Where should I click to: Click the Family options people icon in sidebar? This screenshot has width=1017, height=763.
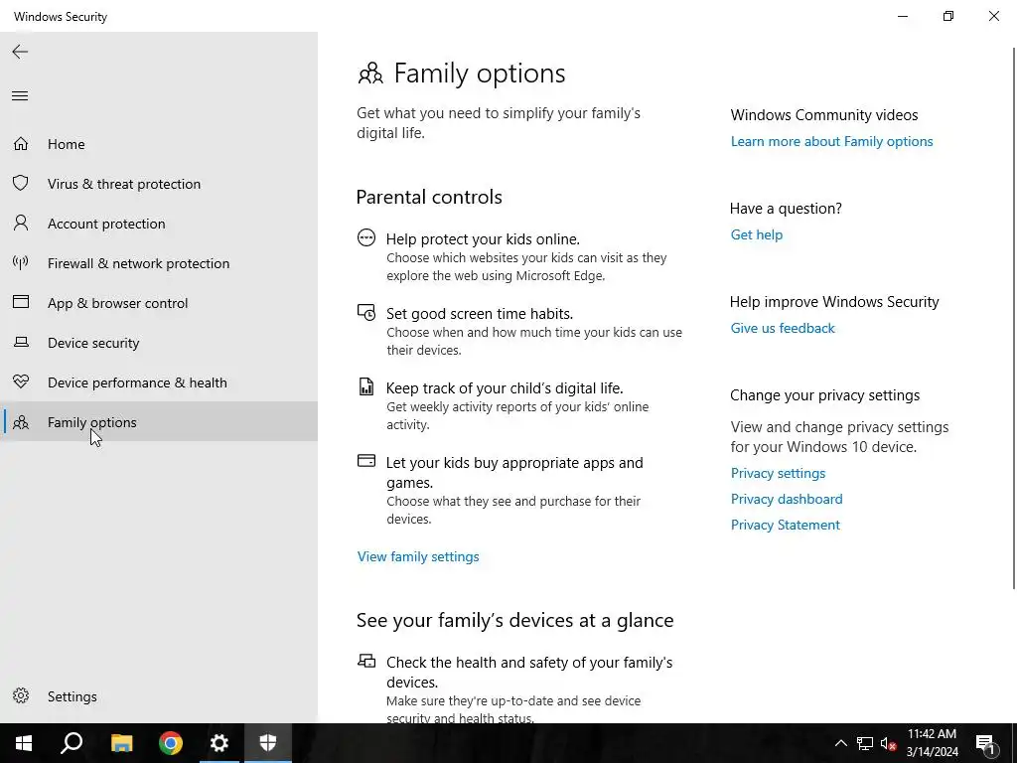(21, 422)
